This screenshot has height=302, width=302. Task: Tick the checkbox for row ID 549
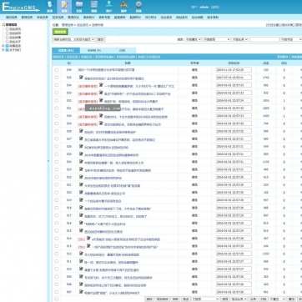point(57,70)
